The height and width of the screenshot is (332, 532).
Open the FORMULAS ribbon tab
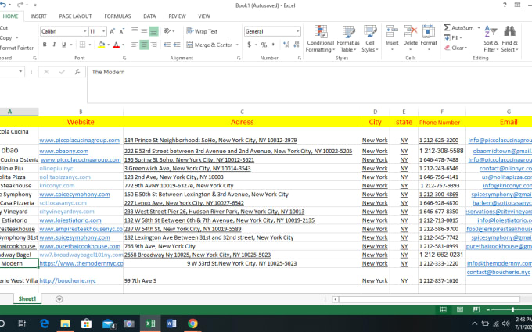pos(117,16)
